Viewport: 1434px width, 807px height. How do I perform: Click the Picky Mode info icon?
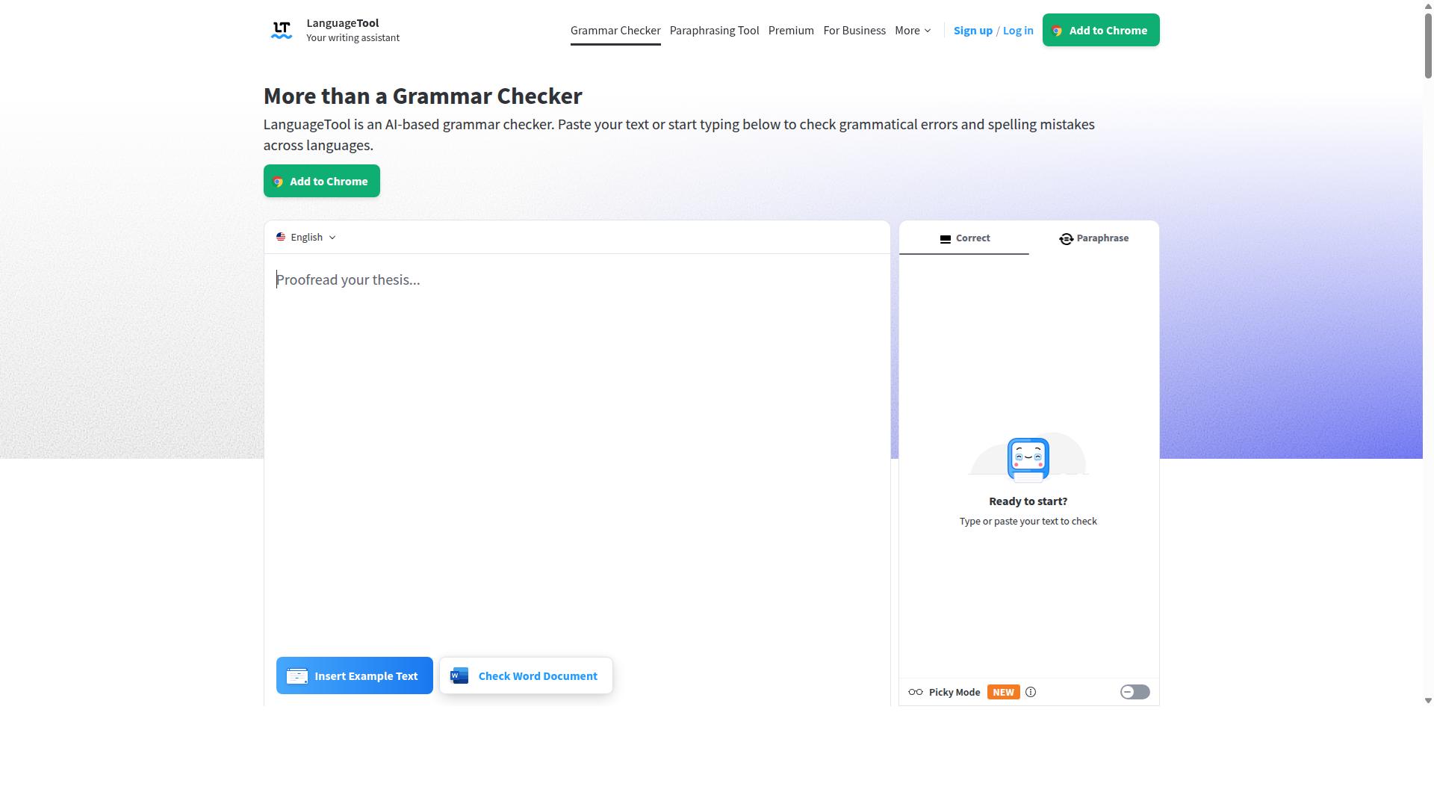[1031, 692]
